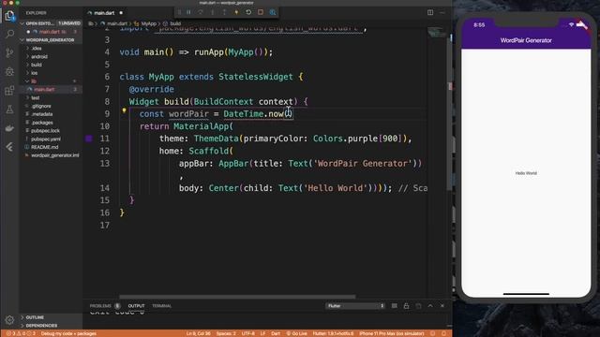
Task: Click Go Live in status bar
Action: coord(297,333)
